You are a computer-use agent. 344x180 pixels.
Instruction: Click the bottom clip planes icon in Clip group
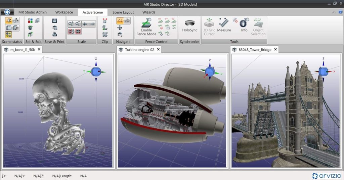coord(105,34)
